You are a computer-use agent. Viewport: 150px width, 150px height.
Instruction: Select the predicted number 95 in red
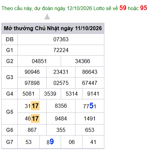click(x=144, y=8)
